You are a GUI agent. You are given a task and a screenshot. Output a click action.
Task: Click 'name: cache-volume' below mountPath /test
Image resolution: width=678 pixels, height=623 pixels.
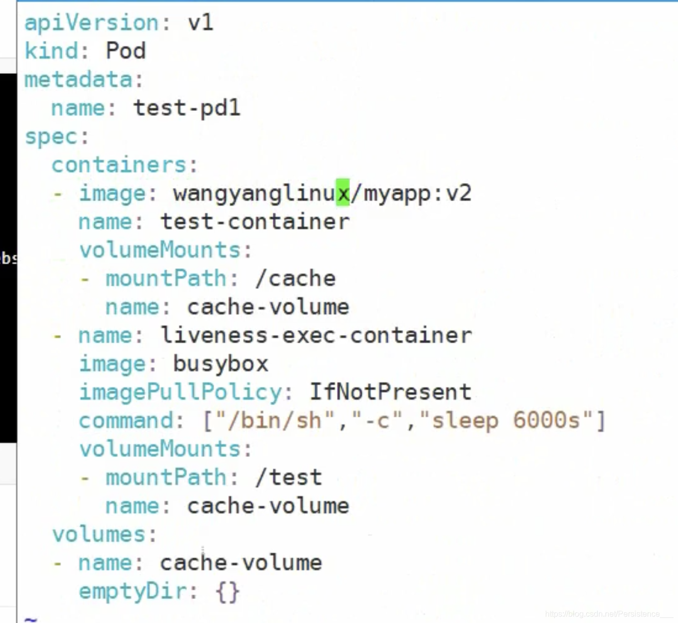(x=227, y=506)
